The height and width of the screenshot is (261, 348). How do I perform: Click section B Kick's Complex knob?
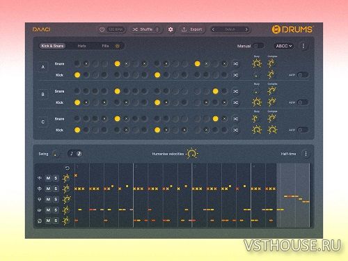pyautogui.click(x=271, y=102)
